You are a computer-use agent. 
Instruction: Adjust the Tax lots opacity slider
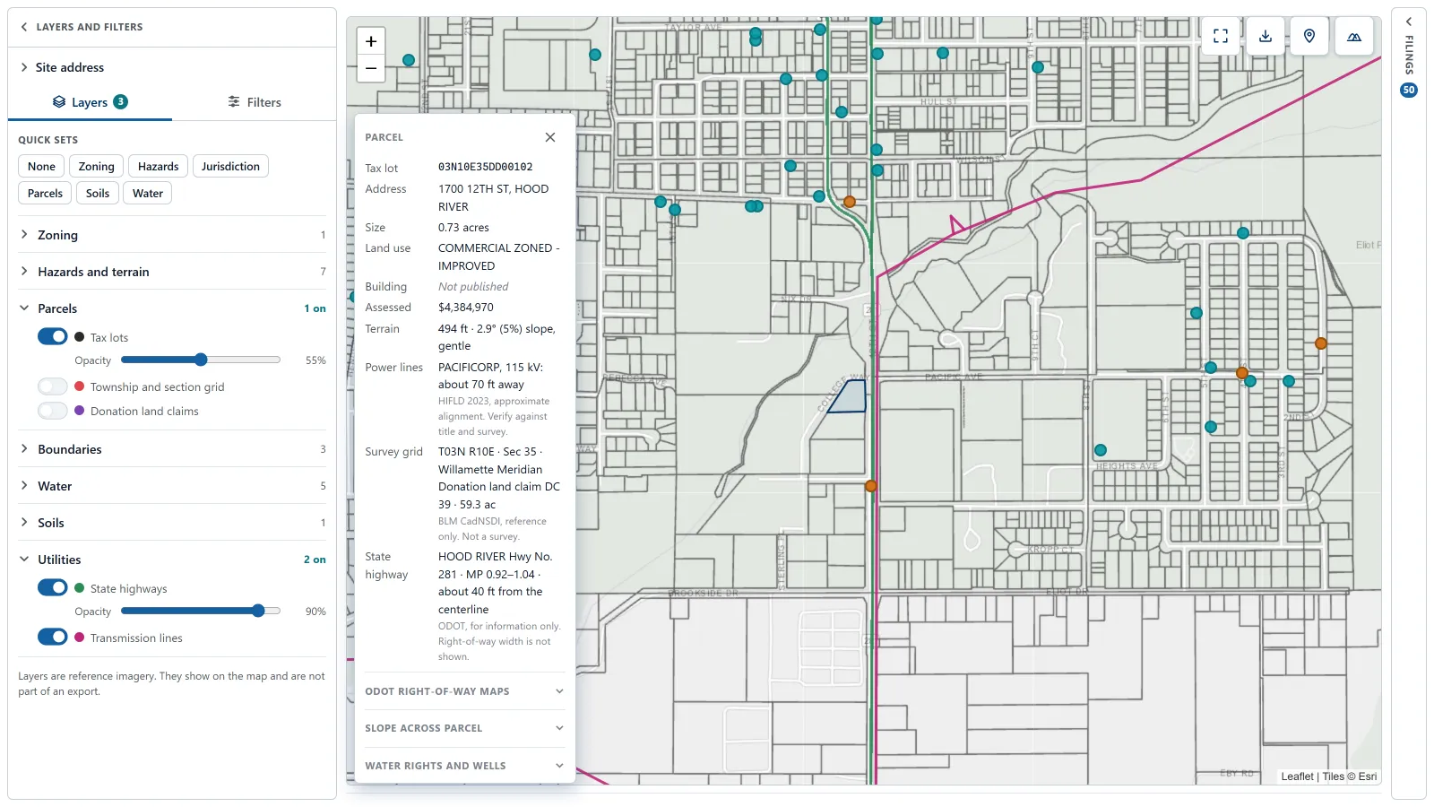pos(201,360)
